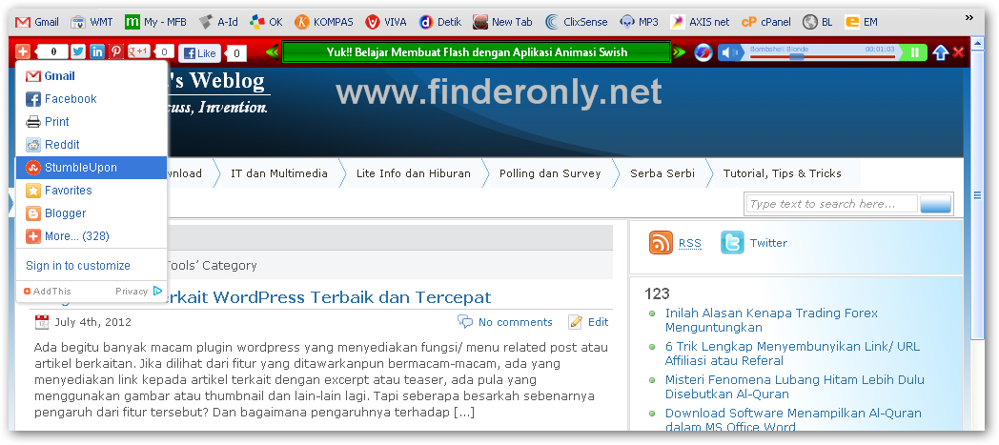Open the Serba Serbi tab
Viewport: 999px width, 445px height.
click(662, 173)
